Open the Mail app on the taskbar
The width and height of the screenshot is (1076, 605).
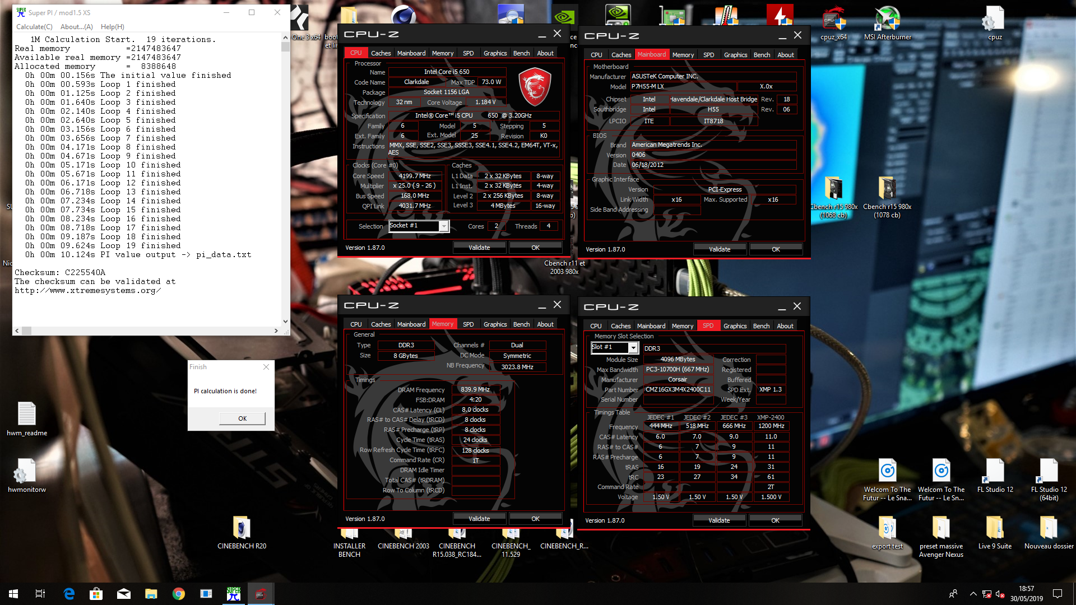click(x=124, y=594)
